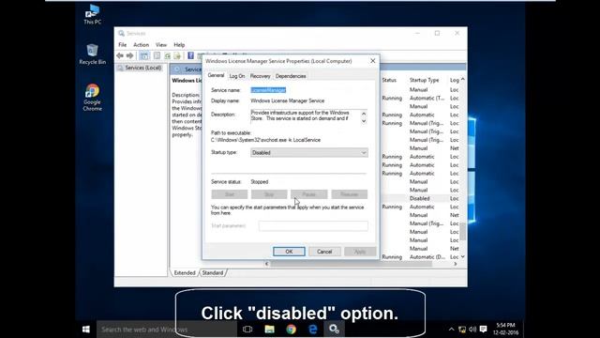This screenshot has width=600, height=338.
Task: Click the network tray icon
Action: [x=462, y=330]
